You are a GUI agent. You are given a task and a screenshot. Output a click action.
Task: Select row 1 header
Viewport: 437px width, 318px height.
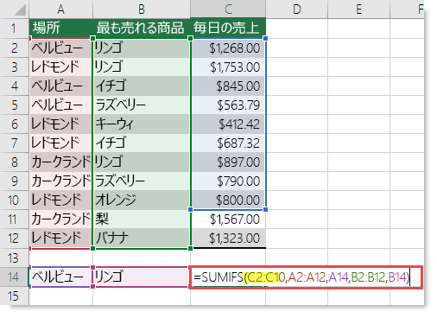coord(15,29)
